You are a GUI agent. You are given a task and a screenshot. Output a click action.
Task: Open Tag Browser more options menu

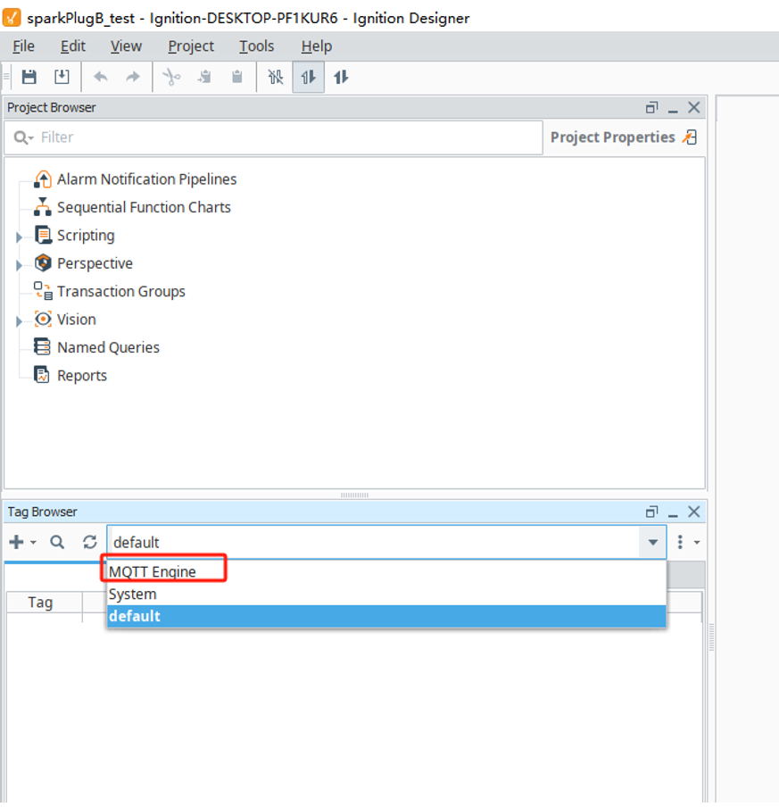687,542
